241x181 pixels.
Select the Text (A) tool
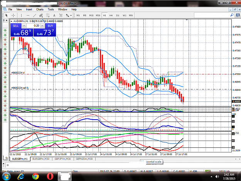tap(54, 15)
